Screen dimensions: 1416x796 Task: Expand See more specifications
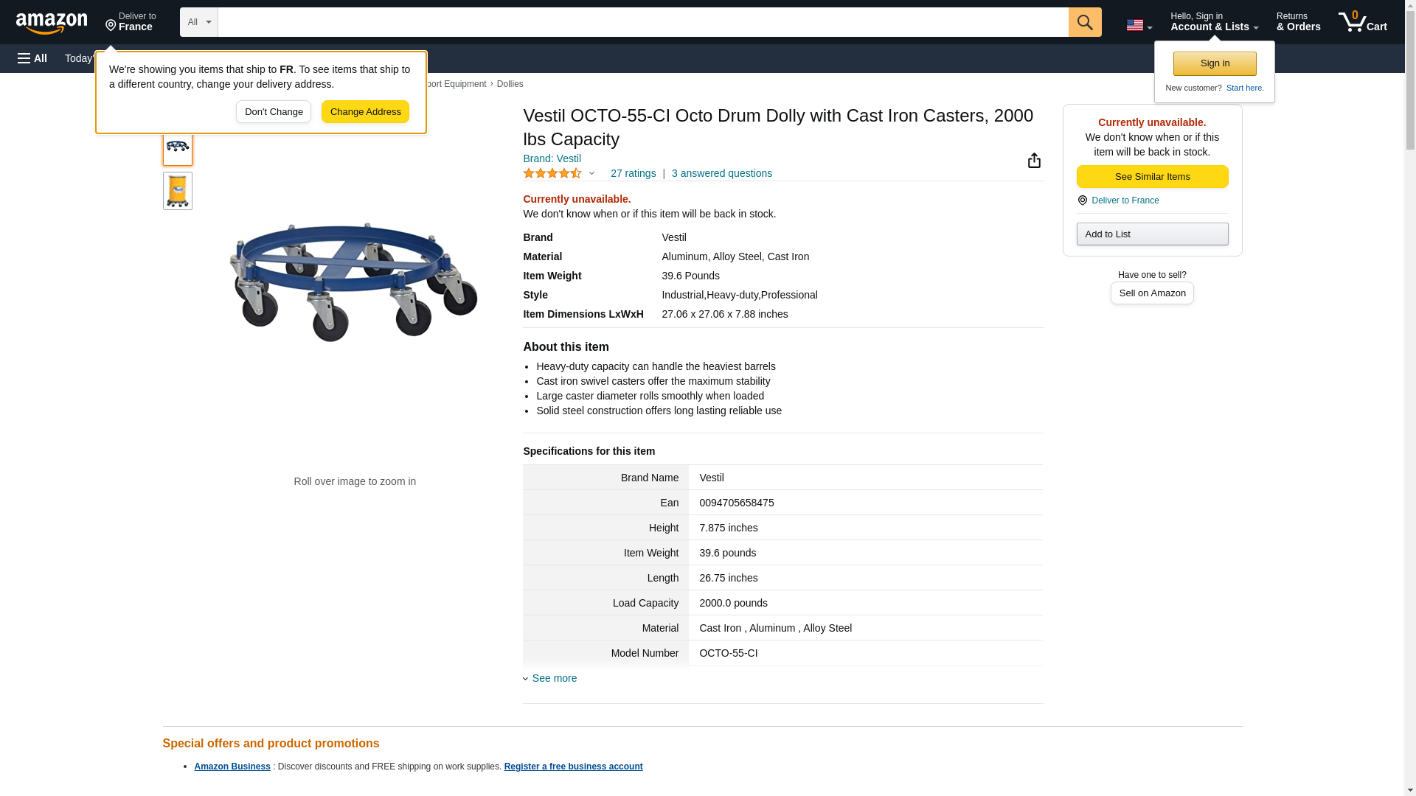554,678
